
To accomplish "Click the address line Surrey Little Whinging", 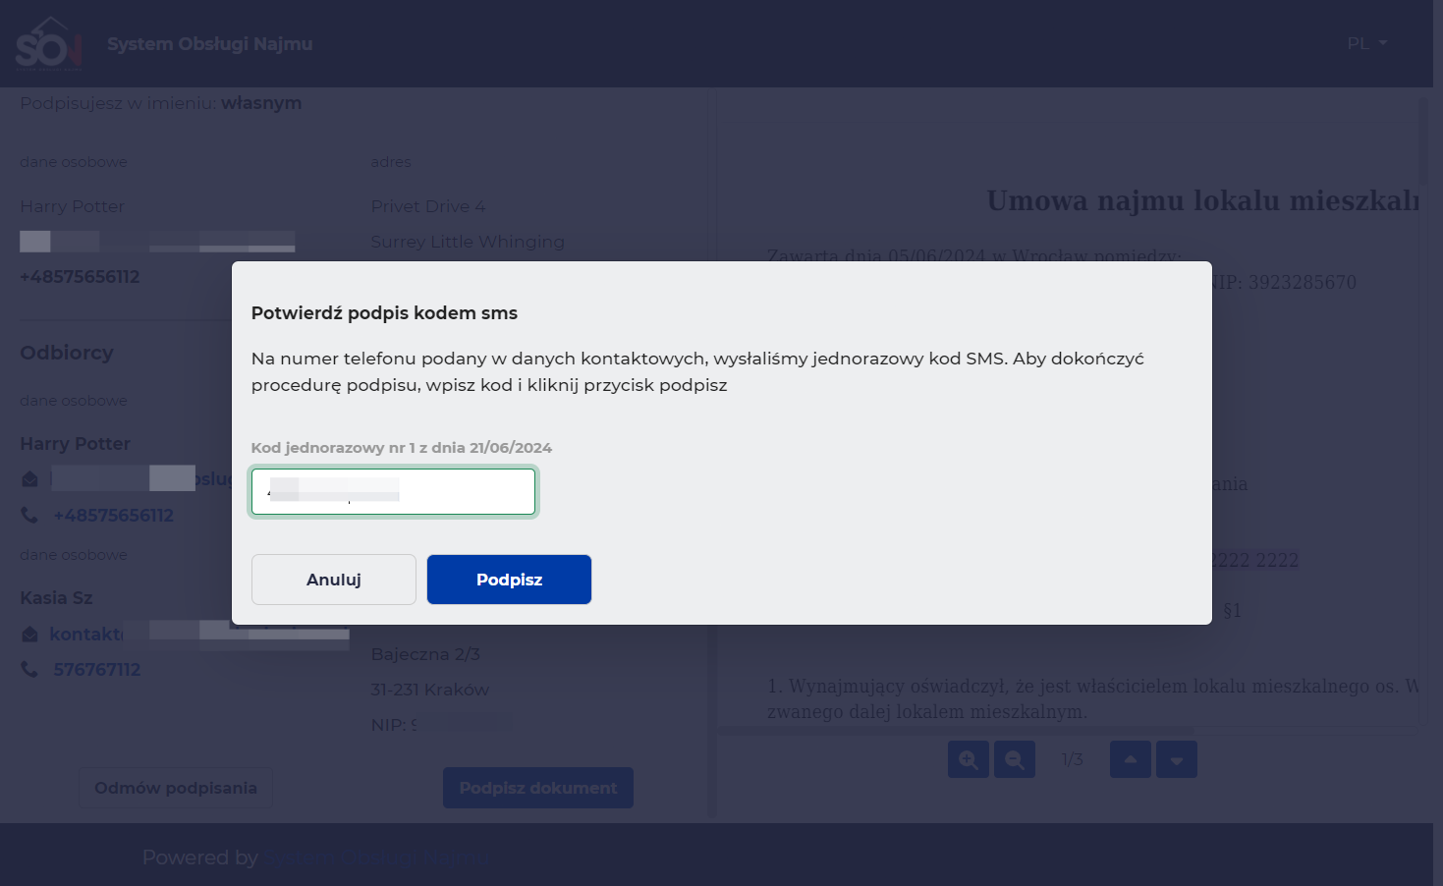I will click(468, 242).
